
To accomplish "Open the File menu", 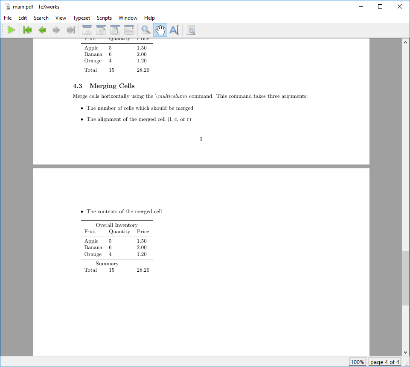I will 7,18.
